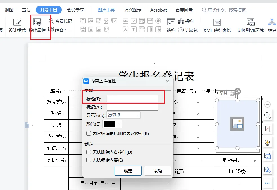
Task: Click the zoom-out minus icon beside picture
Action: [267, 104]
